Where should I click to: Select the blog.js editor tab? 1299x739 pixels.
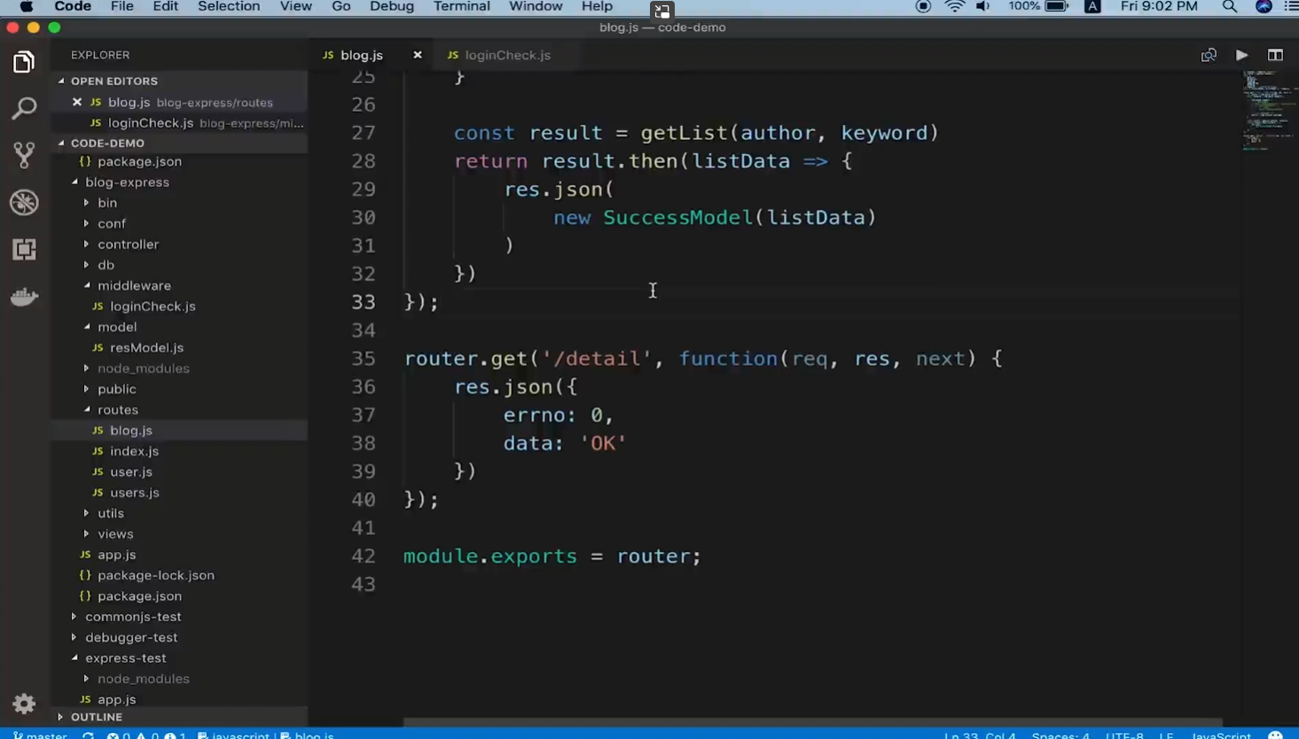pyautogui.click(x=361, y=55)
